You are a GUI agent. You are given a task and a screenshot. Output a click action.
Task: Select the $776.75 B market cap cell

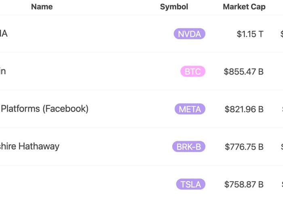pyautogui.click(x=244, y=147)
